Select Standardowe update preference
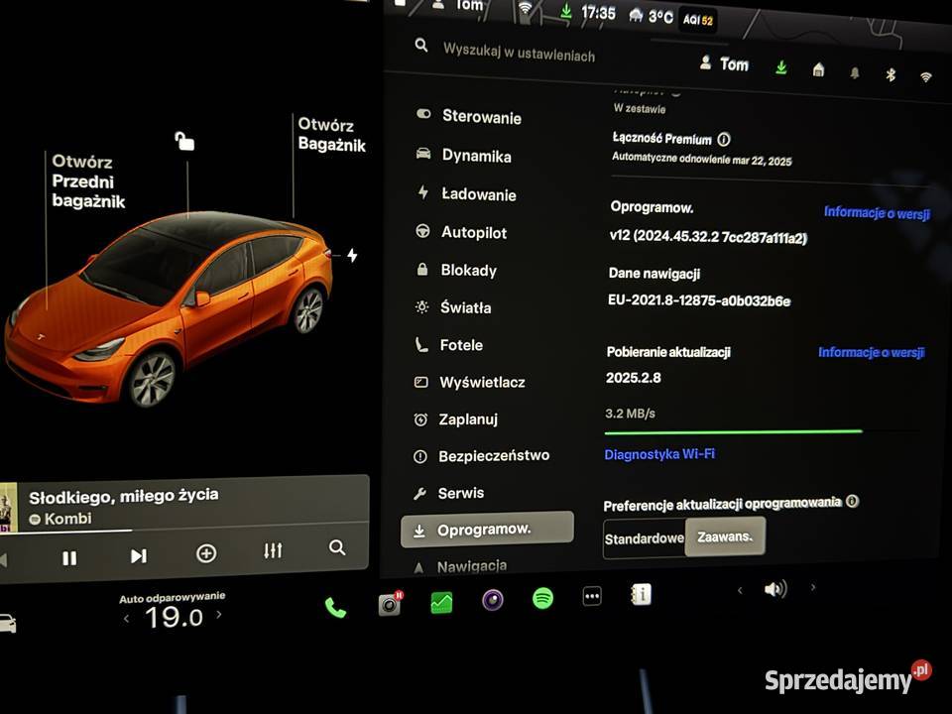The image size is (952, 714). 645,538
